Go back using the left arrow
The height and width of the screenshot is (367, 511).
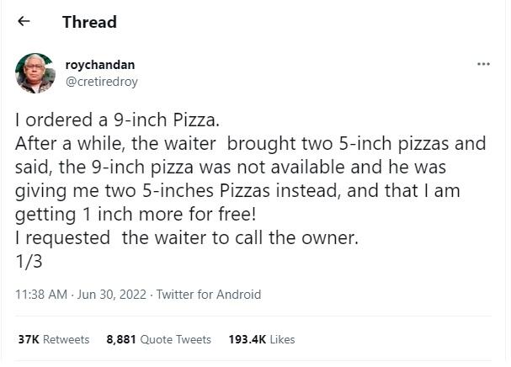[x=24, y=22]
